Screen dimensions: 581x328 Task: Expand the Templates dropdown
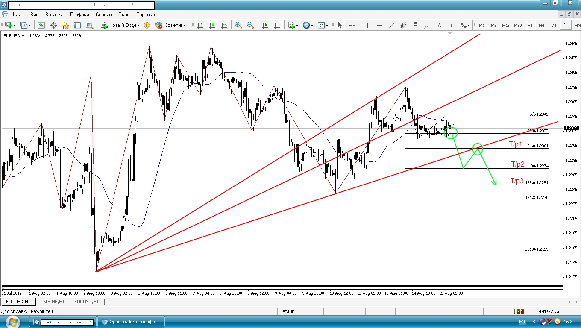point(327,25)
